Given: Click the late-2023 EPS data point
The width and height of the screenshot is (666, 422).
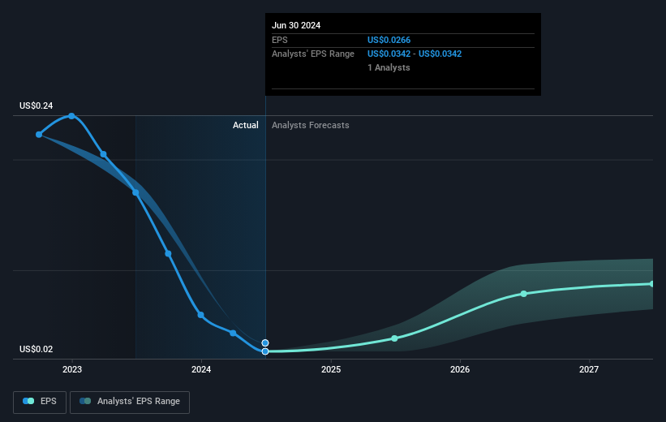Looking at the screenshot, I should [x=168, y=254].
